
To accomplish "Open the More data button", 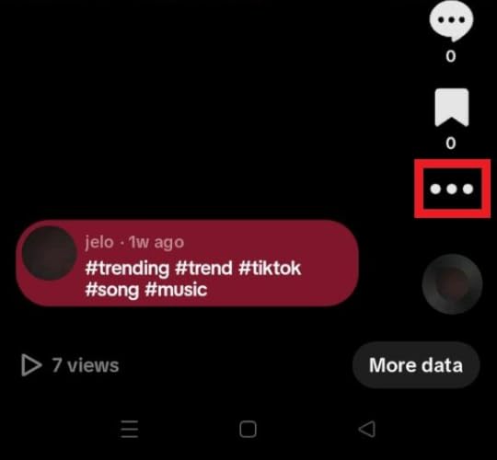I will click(x=416, y=365).
